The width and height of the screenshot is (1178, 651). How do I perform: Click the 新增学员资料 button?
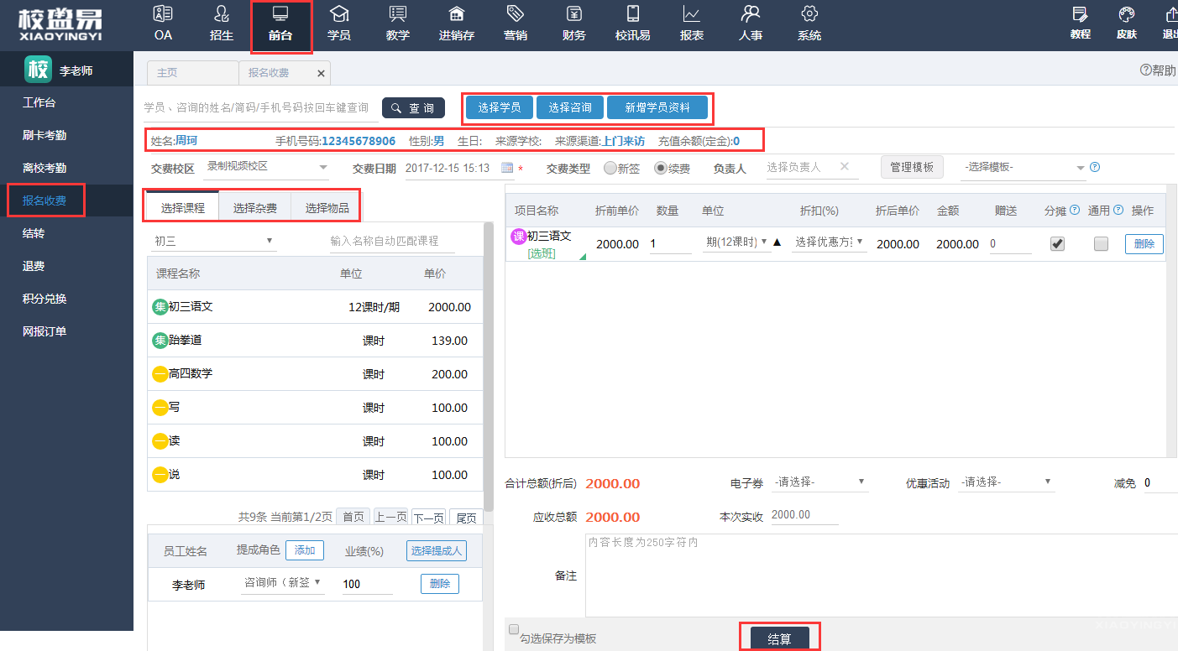click(657, 107)
